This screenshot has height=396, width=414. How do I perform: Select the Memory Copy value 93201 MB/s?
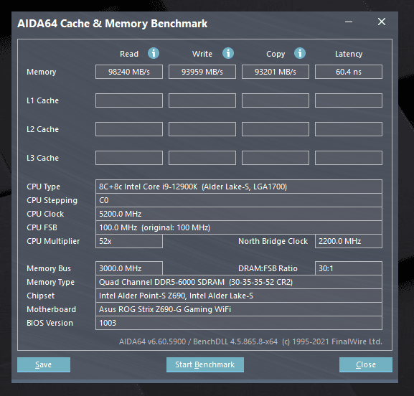pyautogui.click(x=276, y=72)
